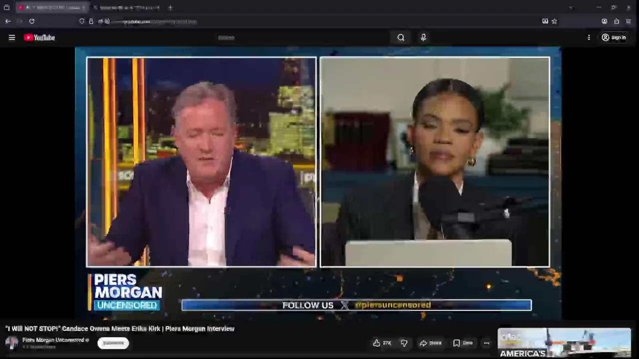Subscribe to Piers Morgan Uncensored

tap(113, 343)
